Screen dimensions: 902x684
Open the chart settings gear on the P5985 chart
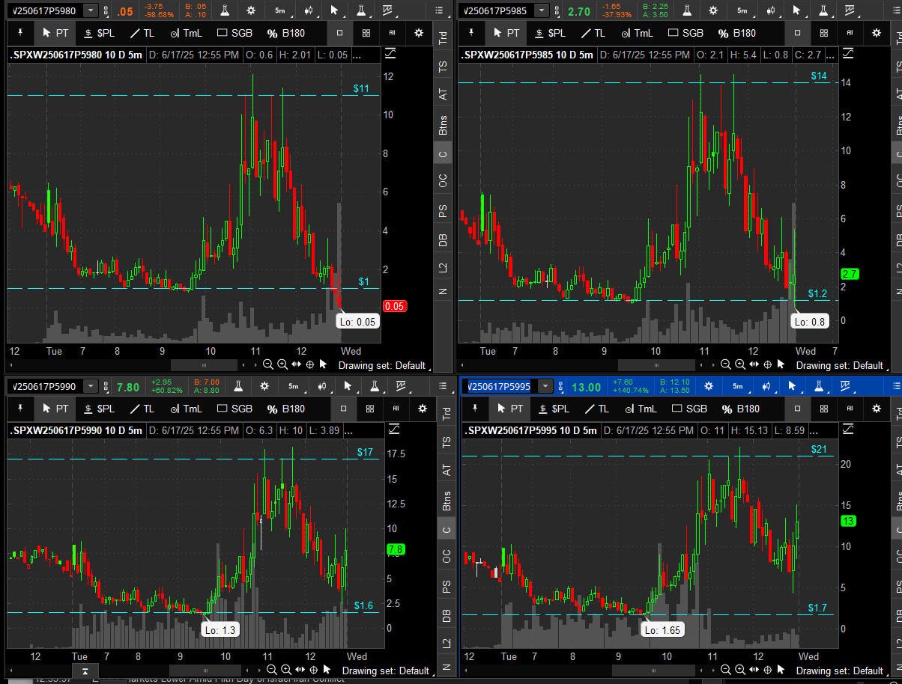click(713, 10)
